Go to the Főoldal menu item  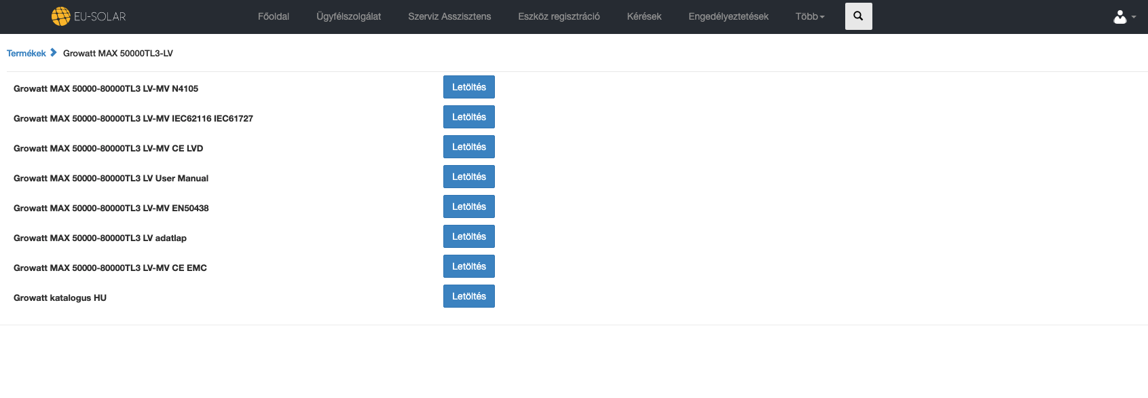[273, 16]
